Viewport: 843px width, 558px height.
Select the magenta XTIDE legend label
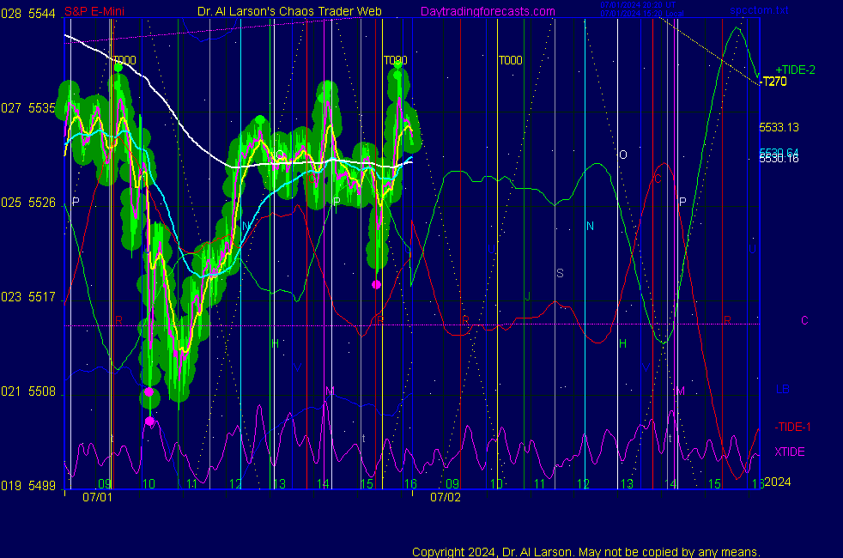(x=790, y=452)
